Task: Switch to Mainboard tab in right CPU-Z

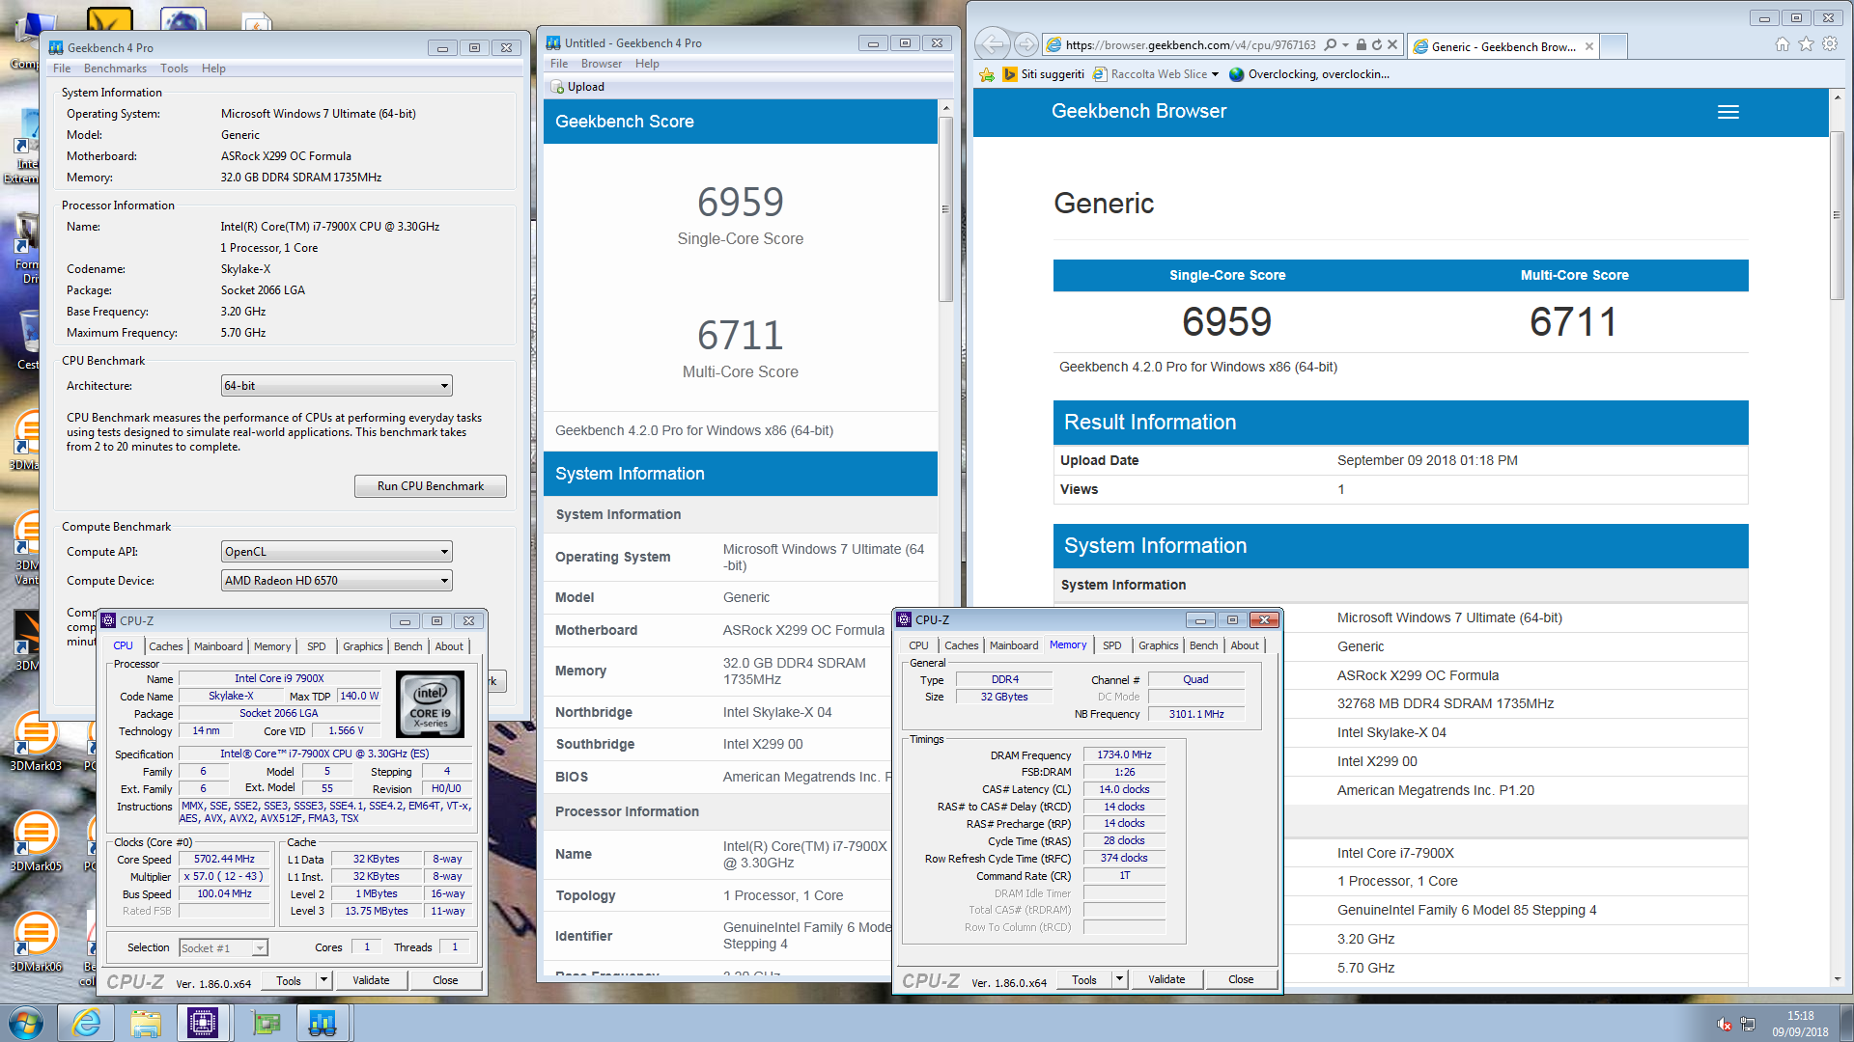Action: pos(1014,645)
